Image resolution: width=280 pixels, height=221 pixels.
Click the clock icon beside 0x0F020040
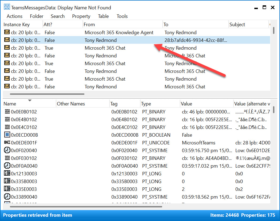click(x=7, y=151)
